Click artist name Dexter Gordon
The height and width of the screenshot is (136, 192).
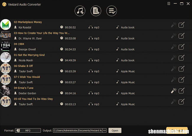27,93
